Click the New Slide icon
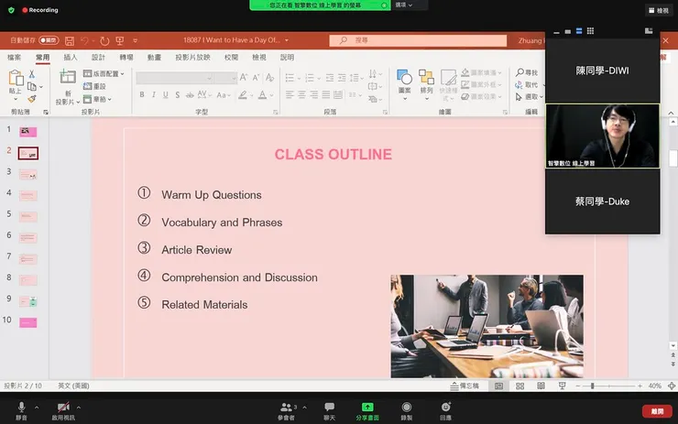 tap(68, 77)
